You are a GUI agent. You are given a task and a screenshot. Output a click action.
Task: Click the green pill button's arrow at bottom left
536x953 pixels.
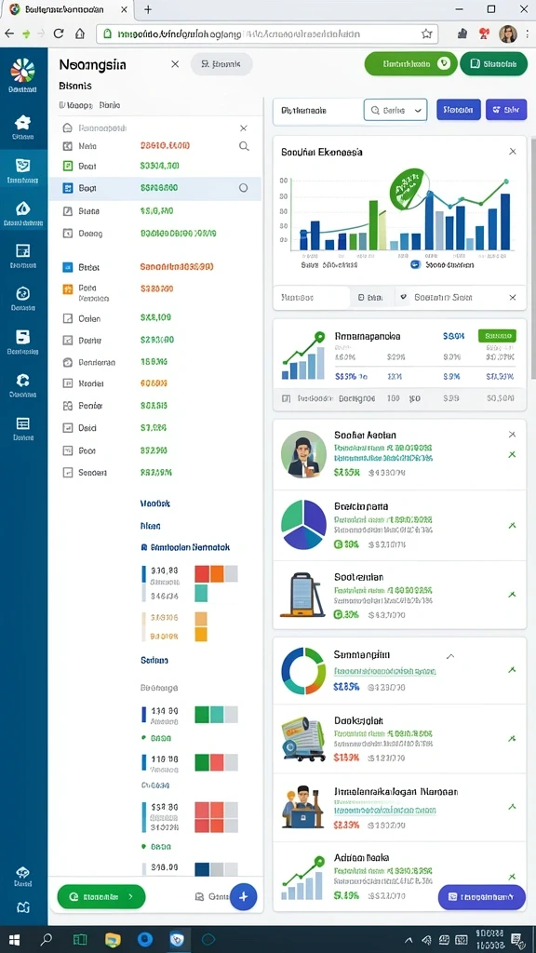tap(130, 896)
